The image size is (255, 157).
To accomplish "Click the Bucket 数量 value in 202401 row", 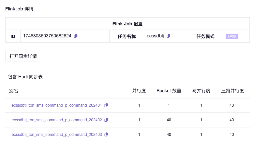I will [x=169, y=105].
